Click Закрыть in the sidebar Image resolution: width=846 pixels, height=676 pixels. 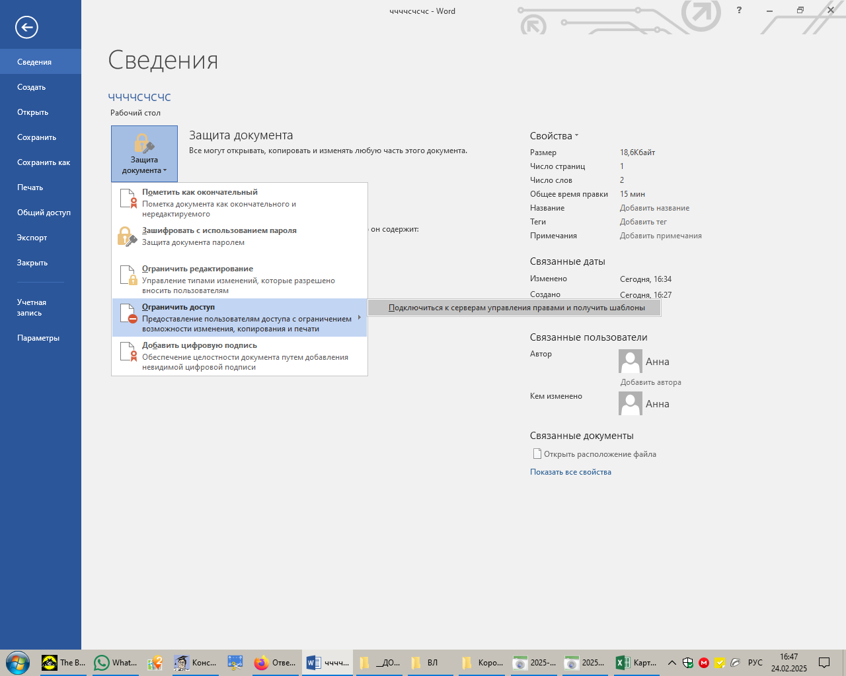(x=40, y=262)
